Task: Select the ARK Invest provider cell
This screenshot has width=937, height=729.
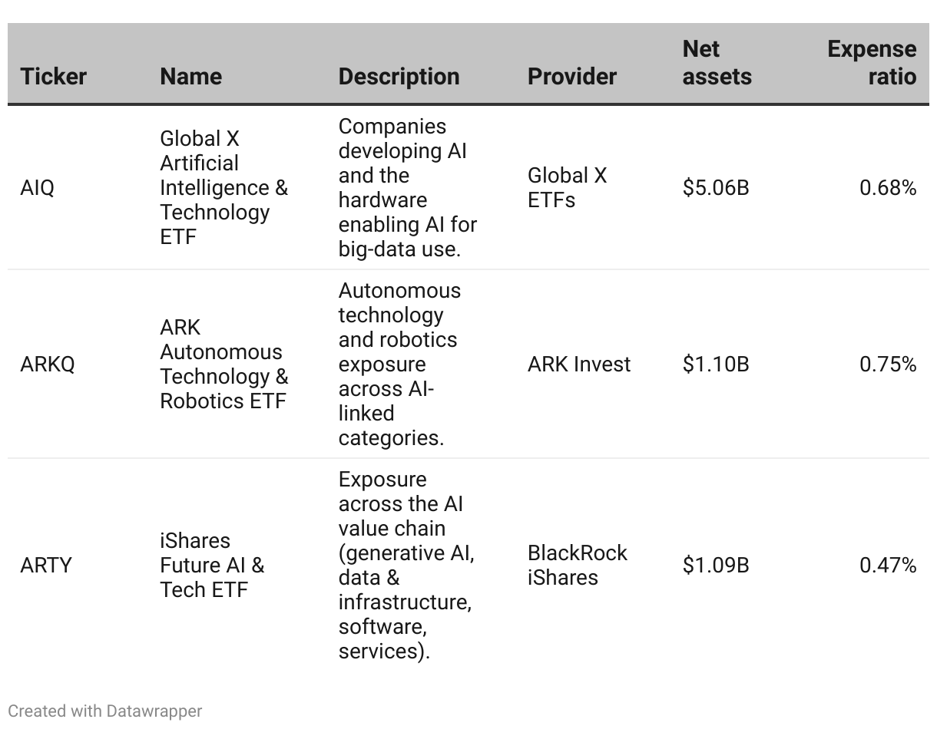Action: click(579, 364)
